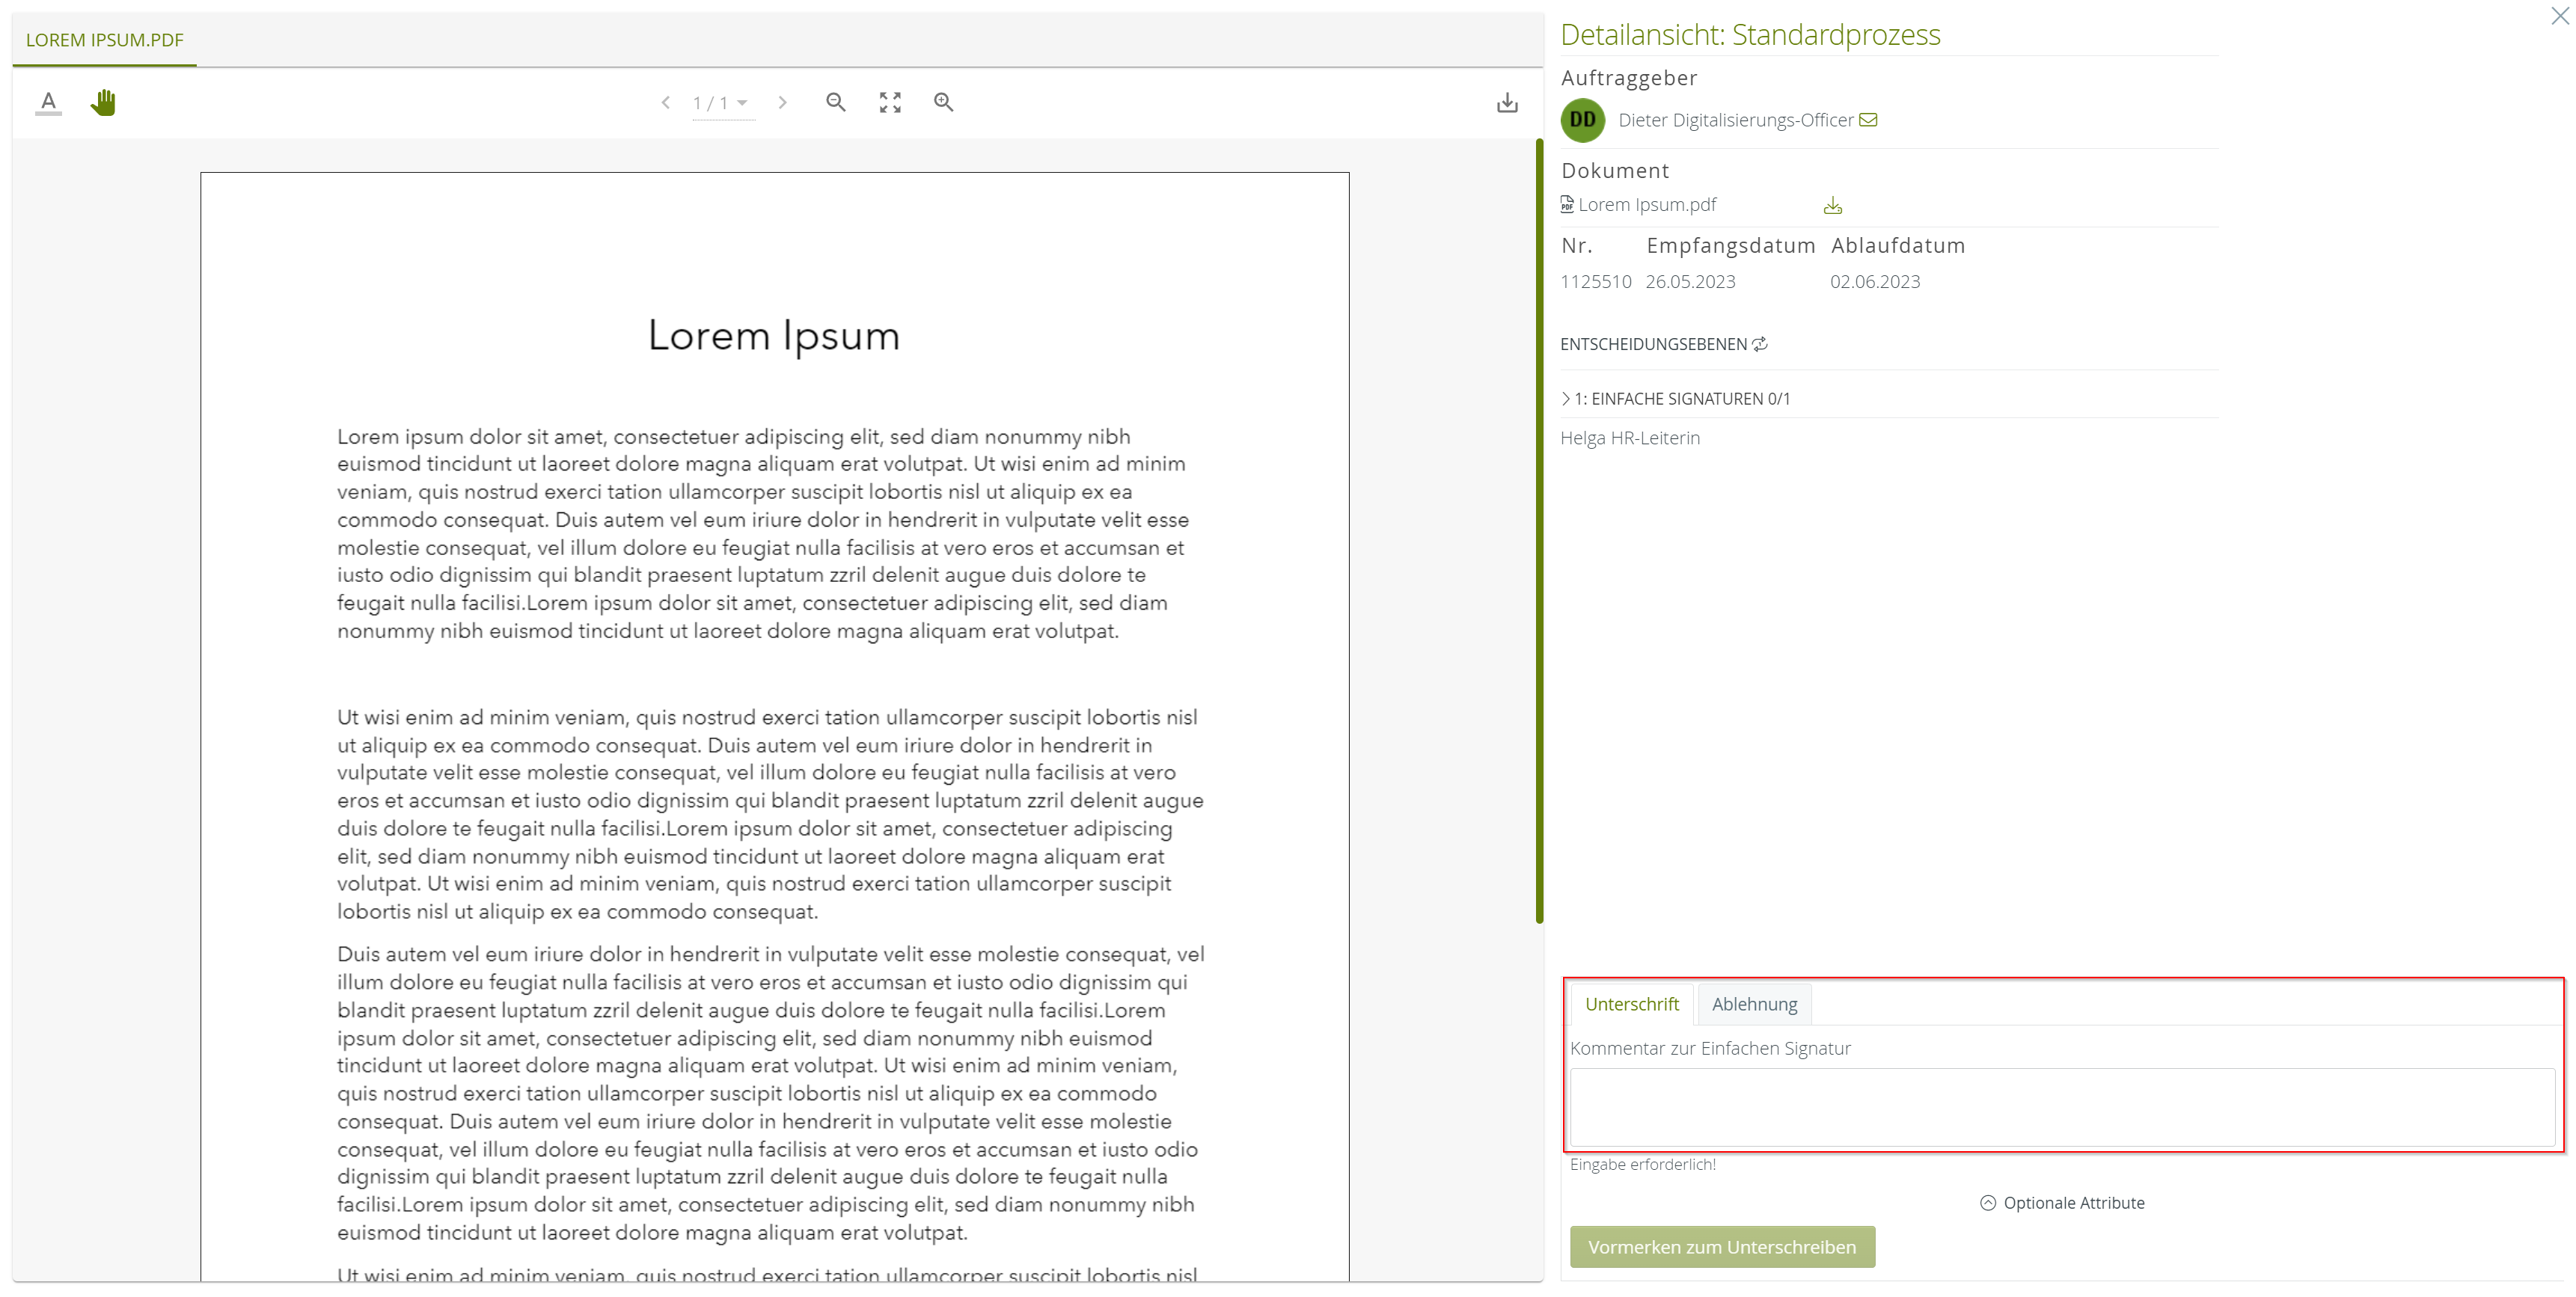Download Lorem Ipsum.pdf from the Dokument section

1833,204
